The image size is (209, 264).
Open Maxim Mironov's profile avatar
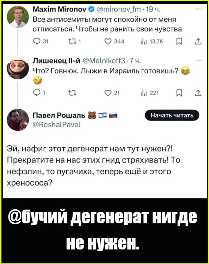(x=18, y=17)
